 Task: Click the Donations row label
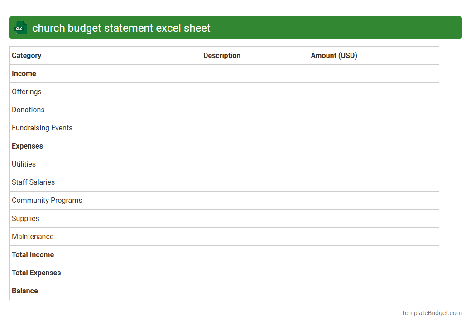coord(28,110)
